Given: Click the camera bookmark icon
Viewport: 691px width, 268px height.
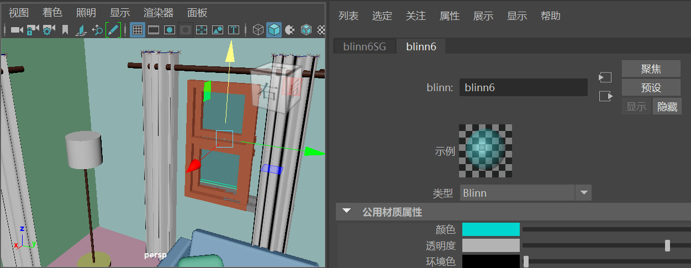Looking at the screenshot, I should [x=65, y=29].
